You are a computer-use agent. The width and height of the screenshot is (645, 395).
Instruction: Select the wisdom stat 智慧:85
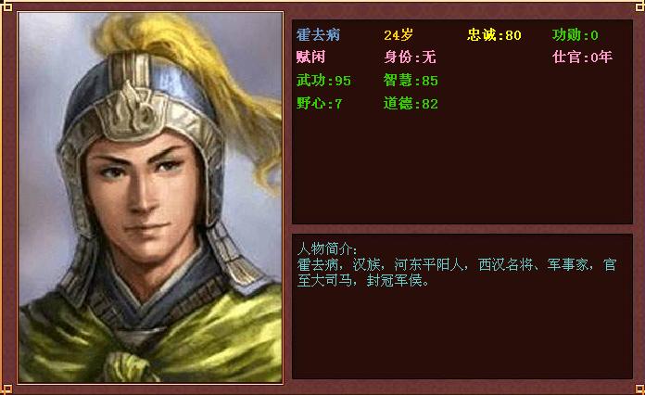coord(411,81)
